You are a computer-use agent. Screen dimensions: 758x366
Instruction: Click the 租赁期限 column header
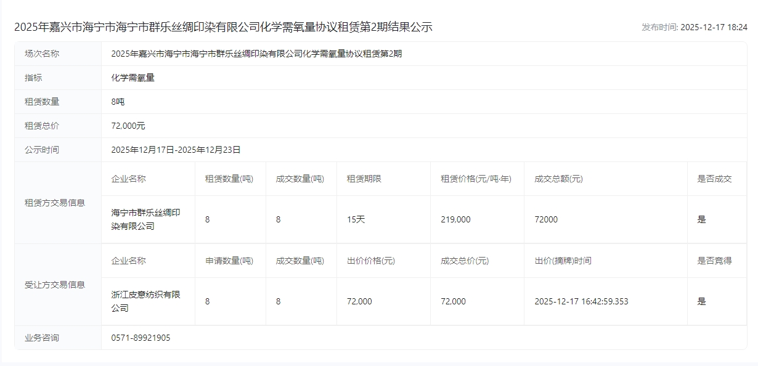point(364,179)
